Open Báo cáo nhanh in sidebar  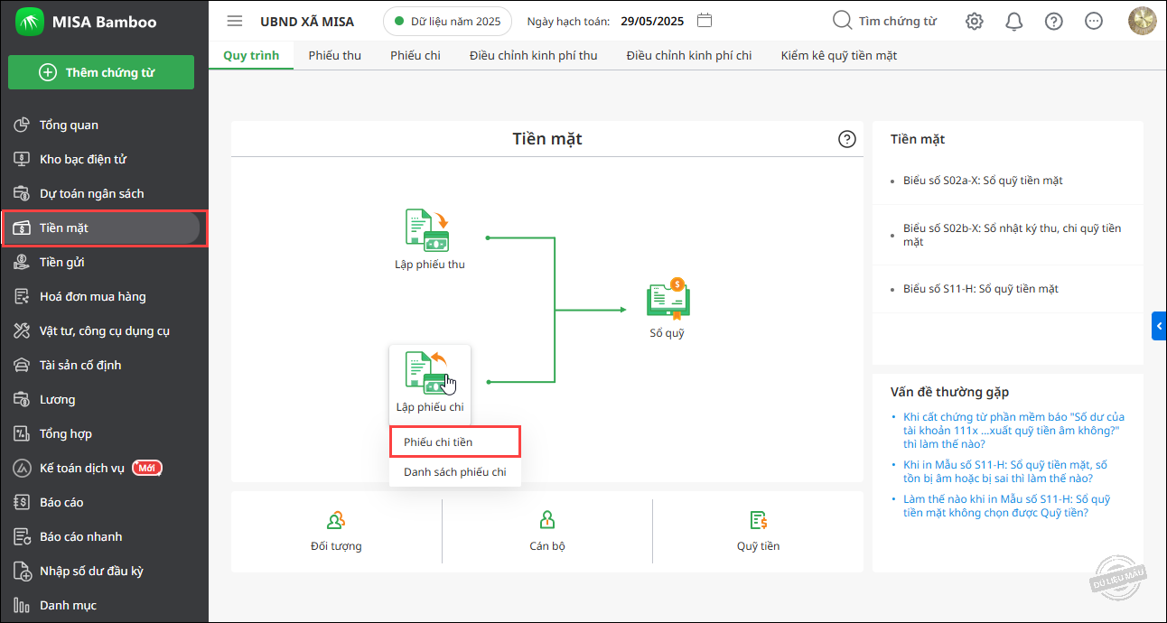(x=104, y=536)
